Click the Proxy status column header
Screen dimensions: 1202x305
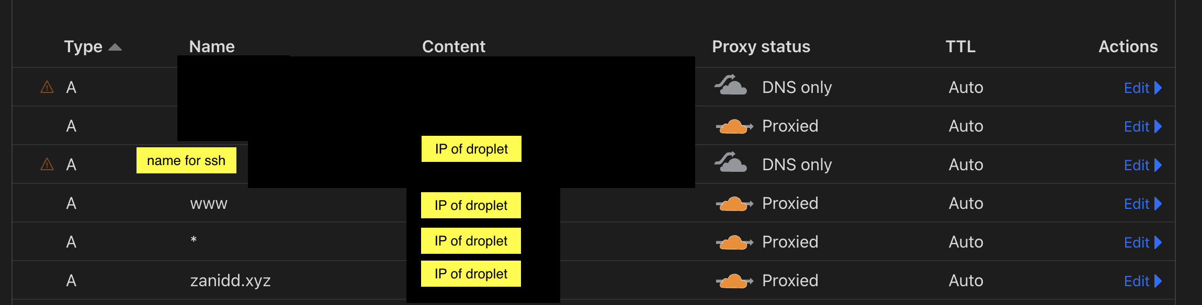[x=761, y=46]
